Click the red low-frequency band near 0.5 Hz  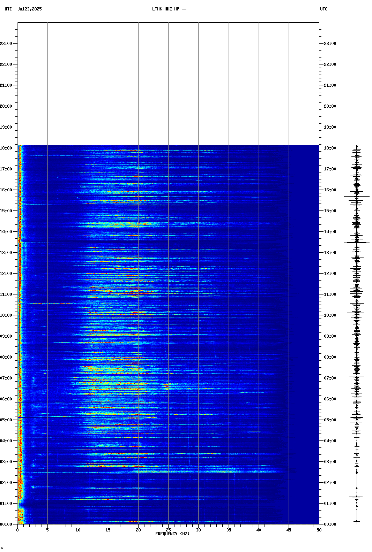click(x=20, y=335)
